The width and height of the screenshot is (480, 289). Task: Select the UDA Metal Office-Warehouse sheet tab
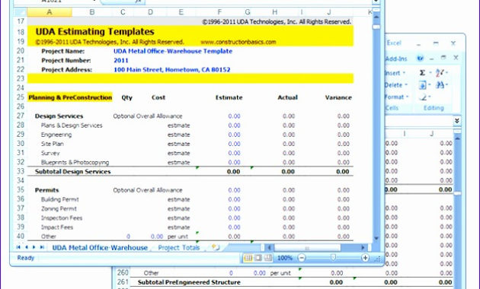coord(100,248)
